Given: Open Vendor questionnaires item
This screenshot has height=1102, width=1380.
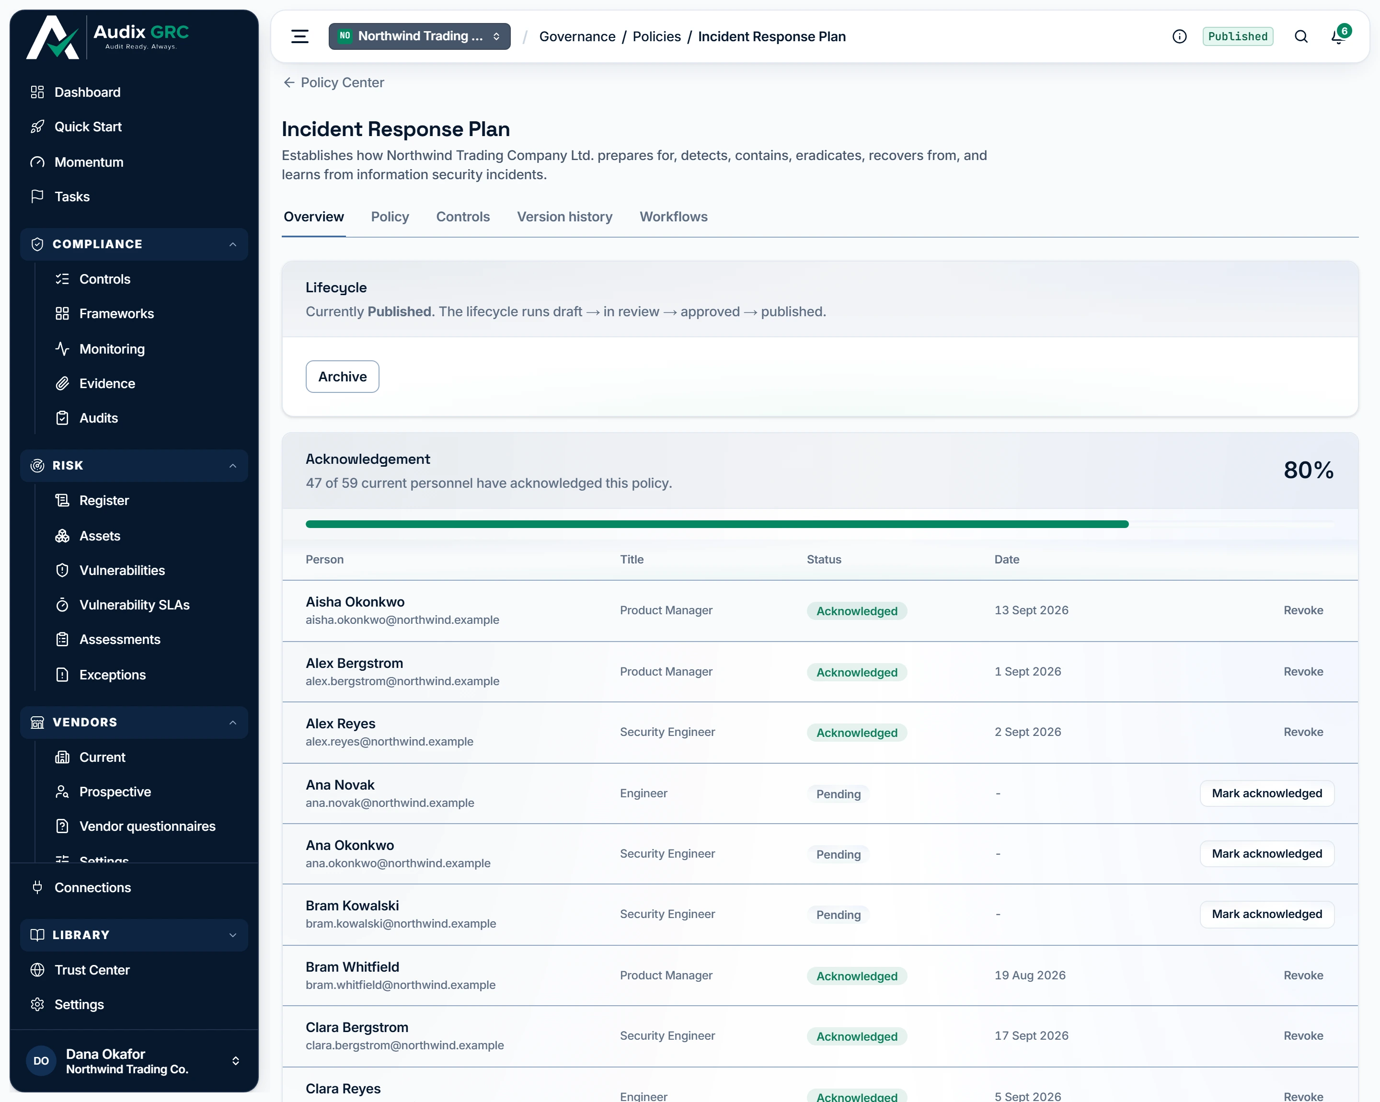Looking at the screenshot, I should point(146,826).
